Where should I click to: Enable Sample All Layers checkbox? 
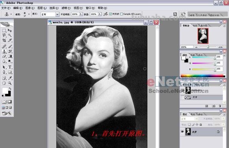pos(121,14)
